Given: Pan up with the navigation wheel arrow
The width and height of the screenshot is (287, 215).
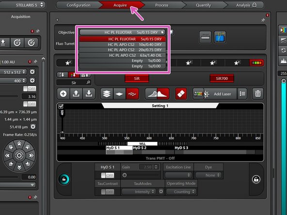Looking at the screenshot, I should tap(19, 143).
